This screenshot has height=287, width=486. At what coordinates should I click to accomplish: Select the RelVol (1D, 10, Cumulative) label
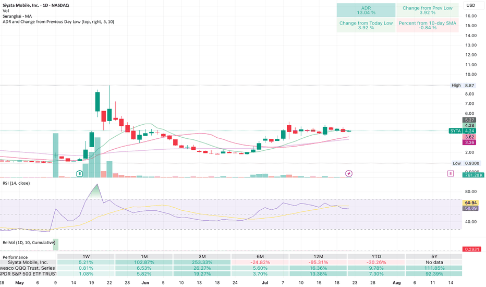point(29,243)
